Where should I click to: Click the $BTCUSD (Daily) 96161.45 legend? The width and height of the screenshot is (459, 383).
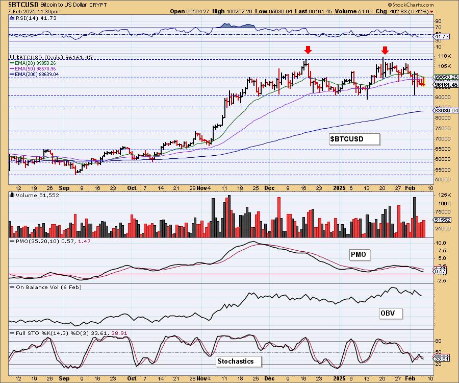point(54,57)
